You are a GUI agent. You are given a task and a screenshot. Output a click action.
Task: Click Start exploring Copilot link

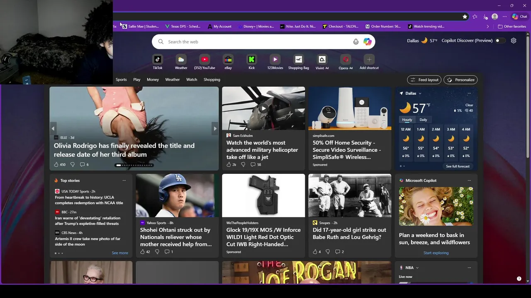point(436,253)
